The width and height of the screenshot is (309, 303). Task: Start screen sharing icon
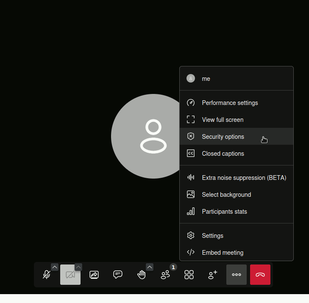[x=94, y=275]
